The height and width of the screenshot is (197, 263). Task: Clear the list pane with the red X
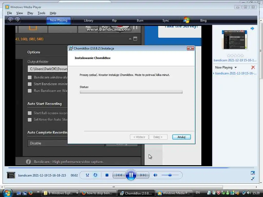click(253, 67)
